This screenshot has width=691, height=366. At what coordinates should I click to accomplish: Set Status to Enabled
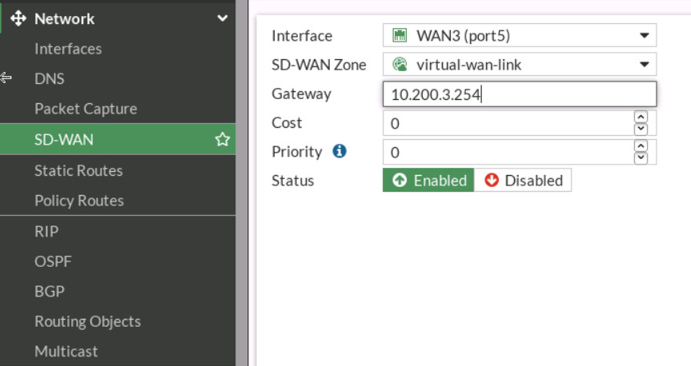428,181
